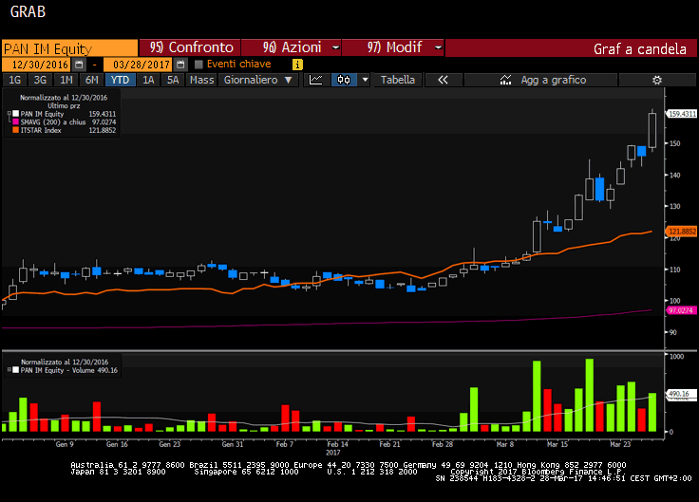Screen dimensions: 699x502
Task: Select the YTD time range tab
Action: pos(120,81)
